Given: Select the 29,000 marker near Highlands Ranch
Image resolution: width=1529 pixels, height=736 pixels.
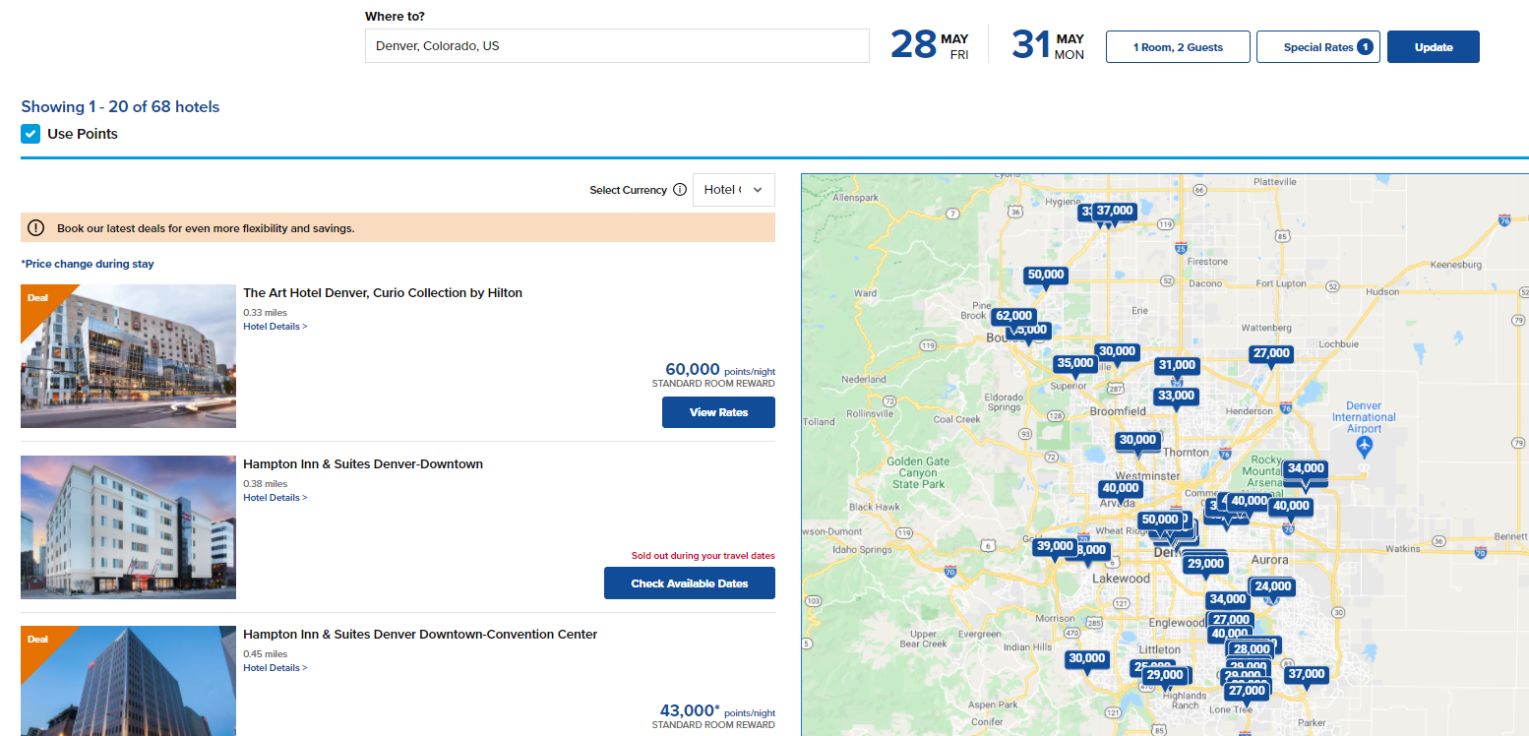Looking at the screenshot, I should (x=1165, y=675).
